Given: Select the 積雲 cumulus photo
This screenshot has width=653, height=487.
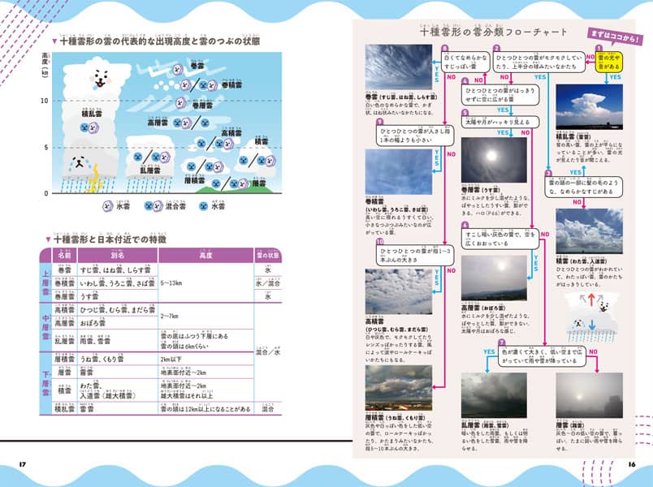Looking at the screenshot, I should [x=590, y=231].
